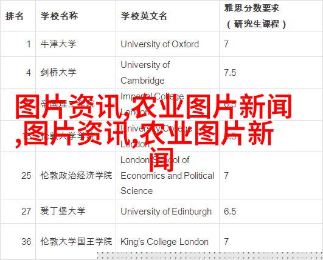Click the rank number 27 cell
323x260 pixels.
(x=26, y=212)
